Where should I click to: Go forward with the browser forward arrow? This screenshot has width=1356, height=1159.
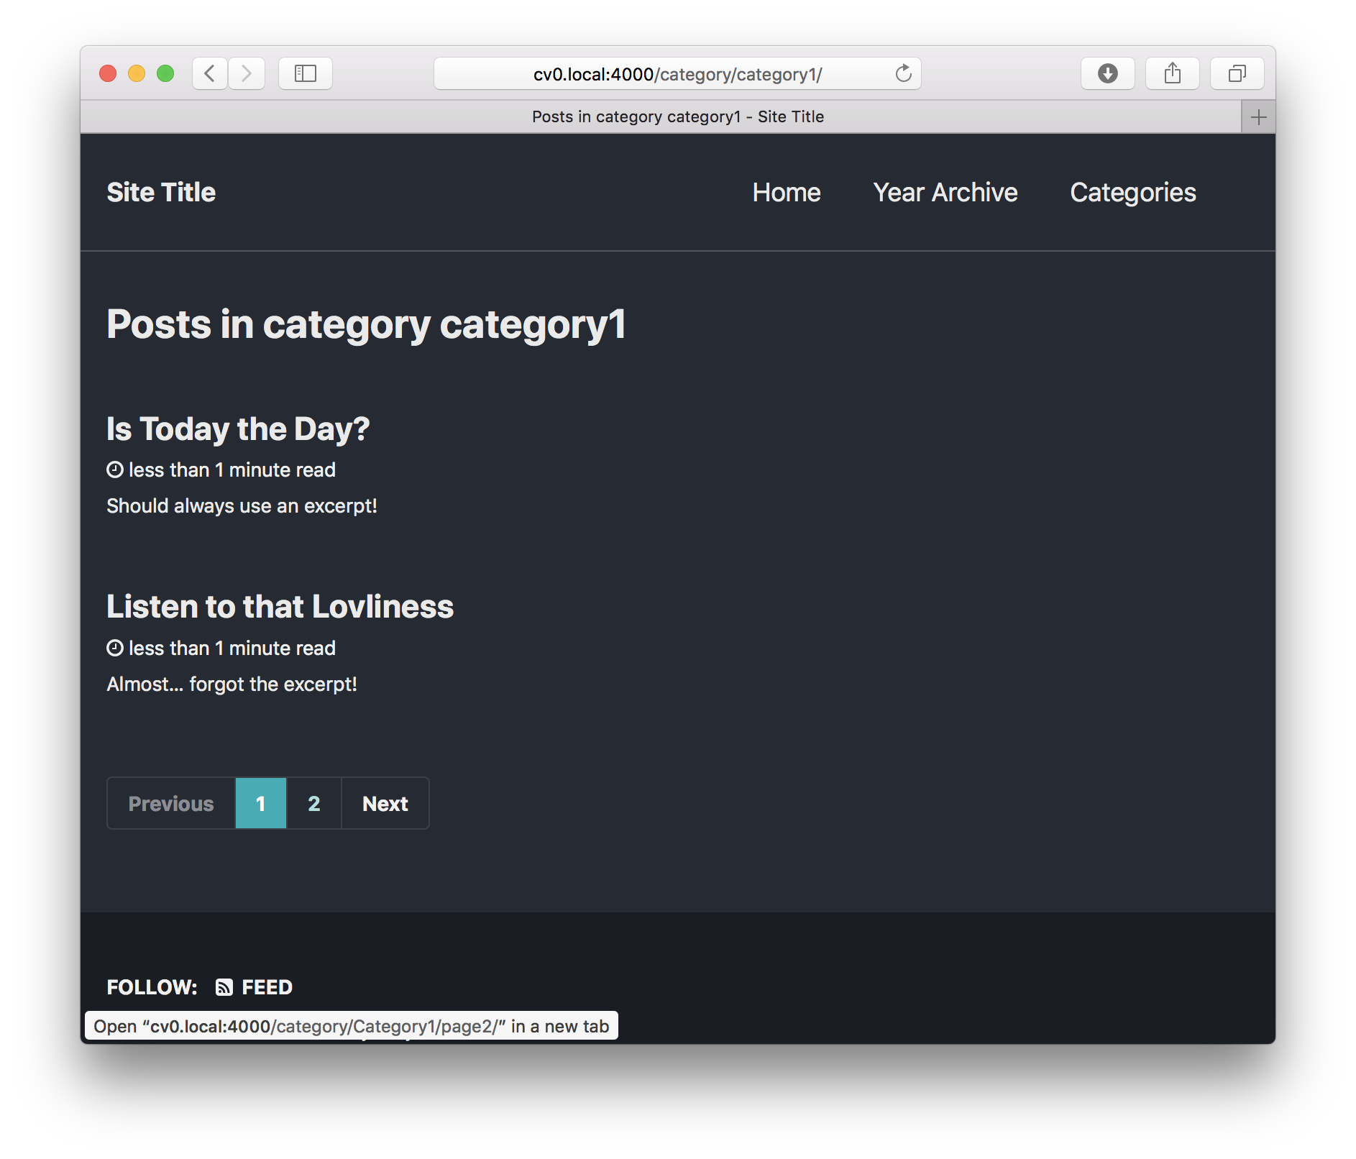point(247,73)
